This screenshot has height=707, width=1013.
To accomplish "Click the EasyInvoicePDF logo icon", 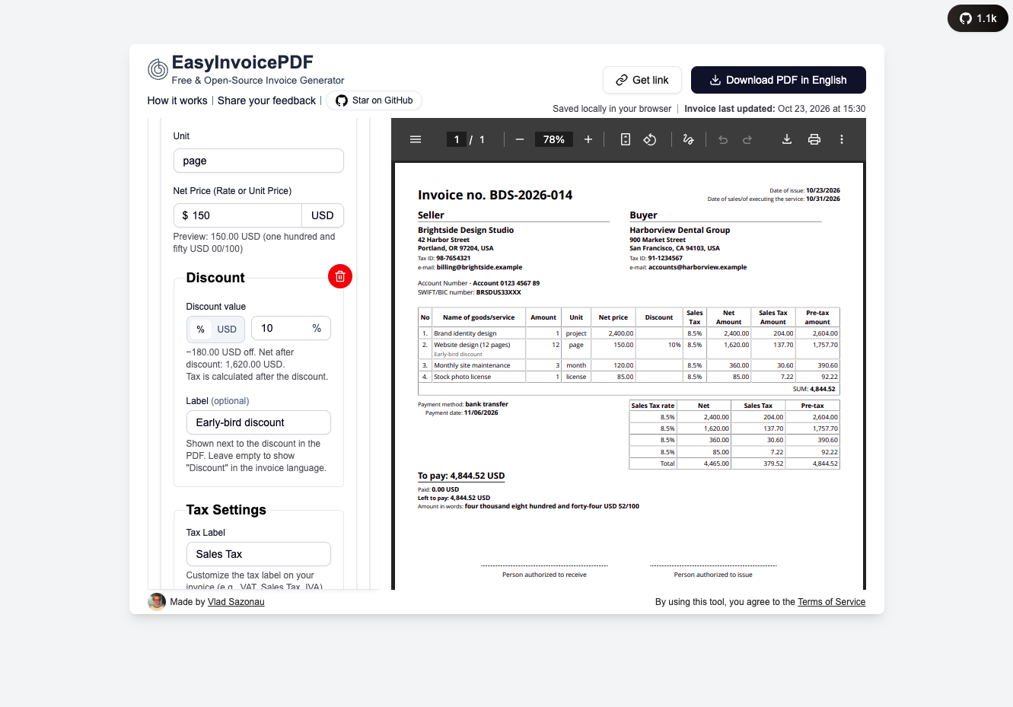I will (158, 69).
